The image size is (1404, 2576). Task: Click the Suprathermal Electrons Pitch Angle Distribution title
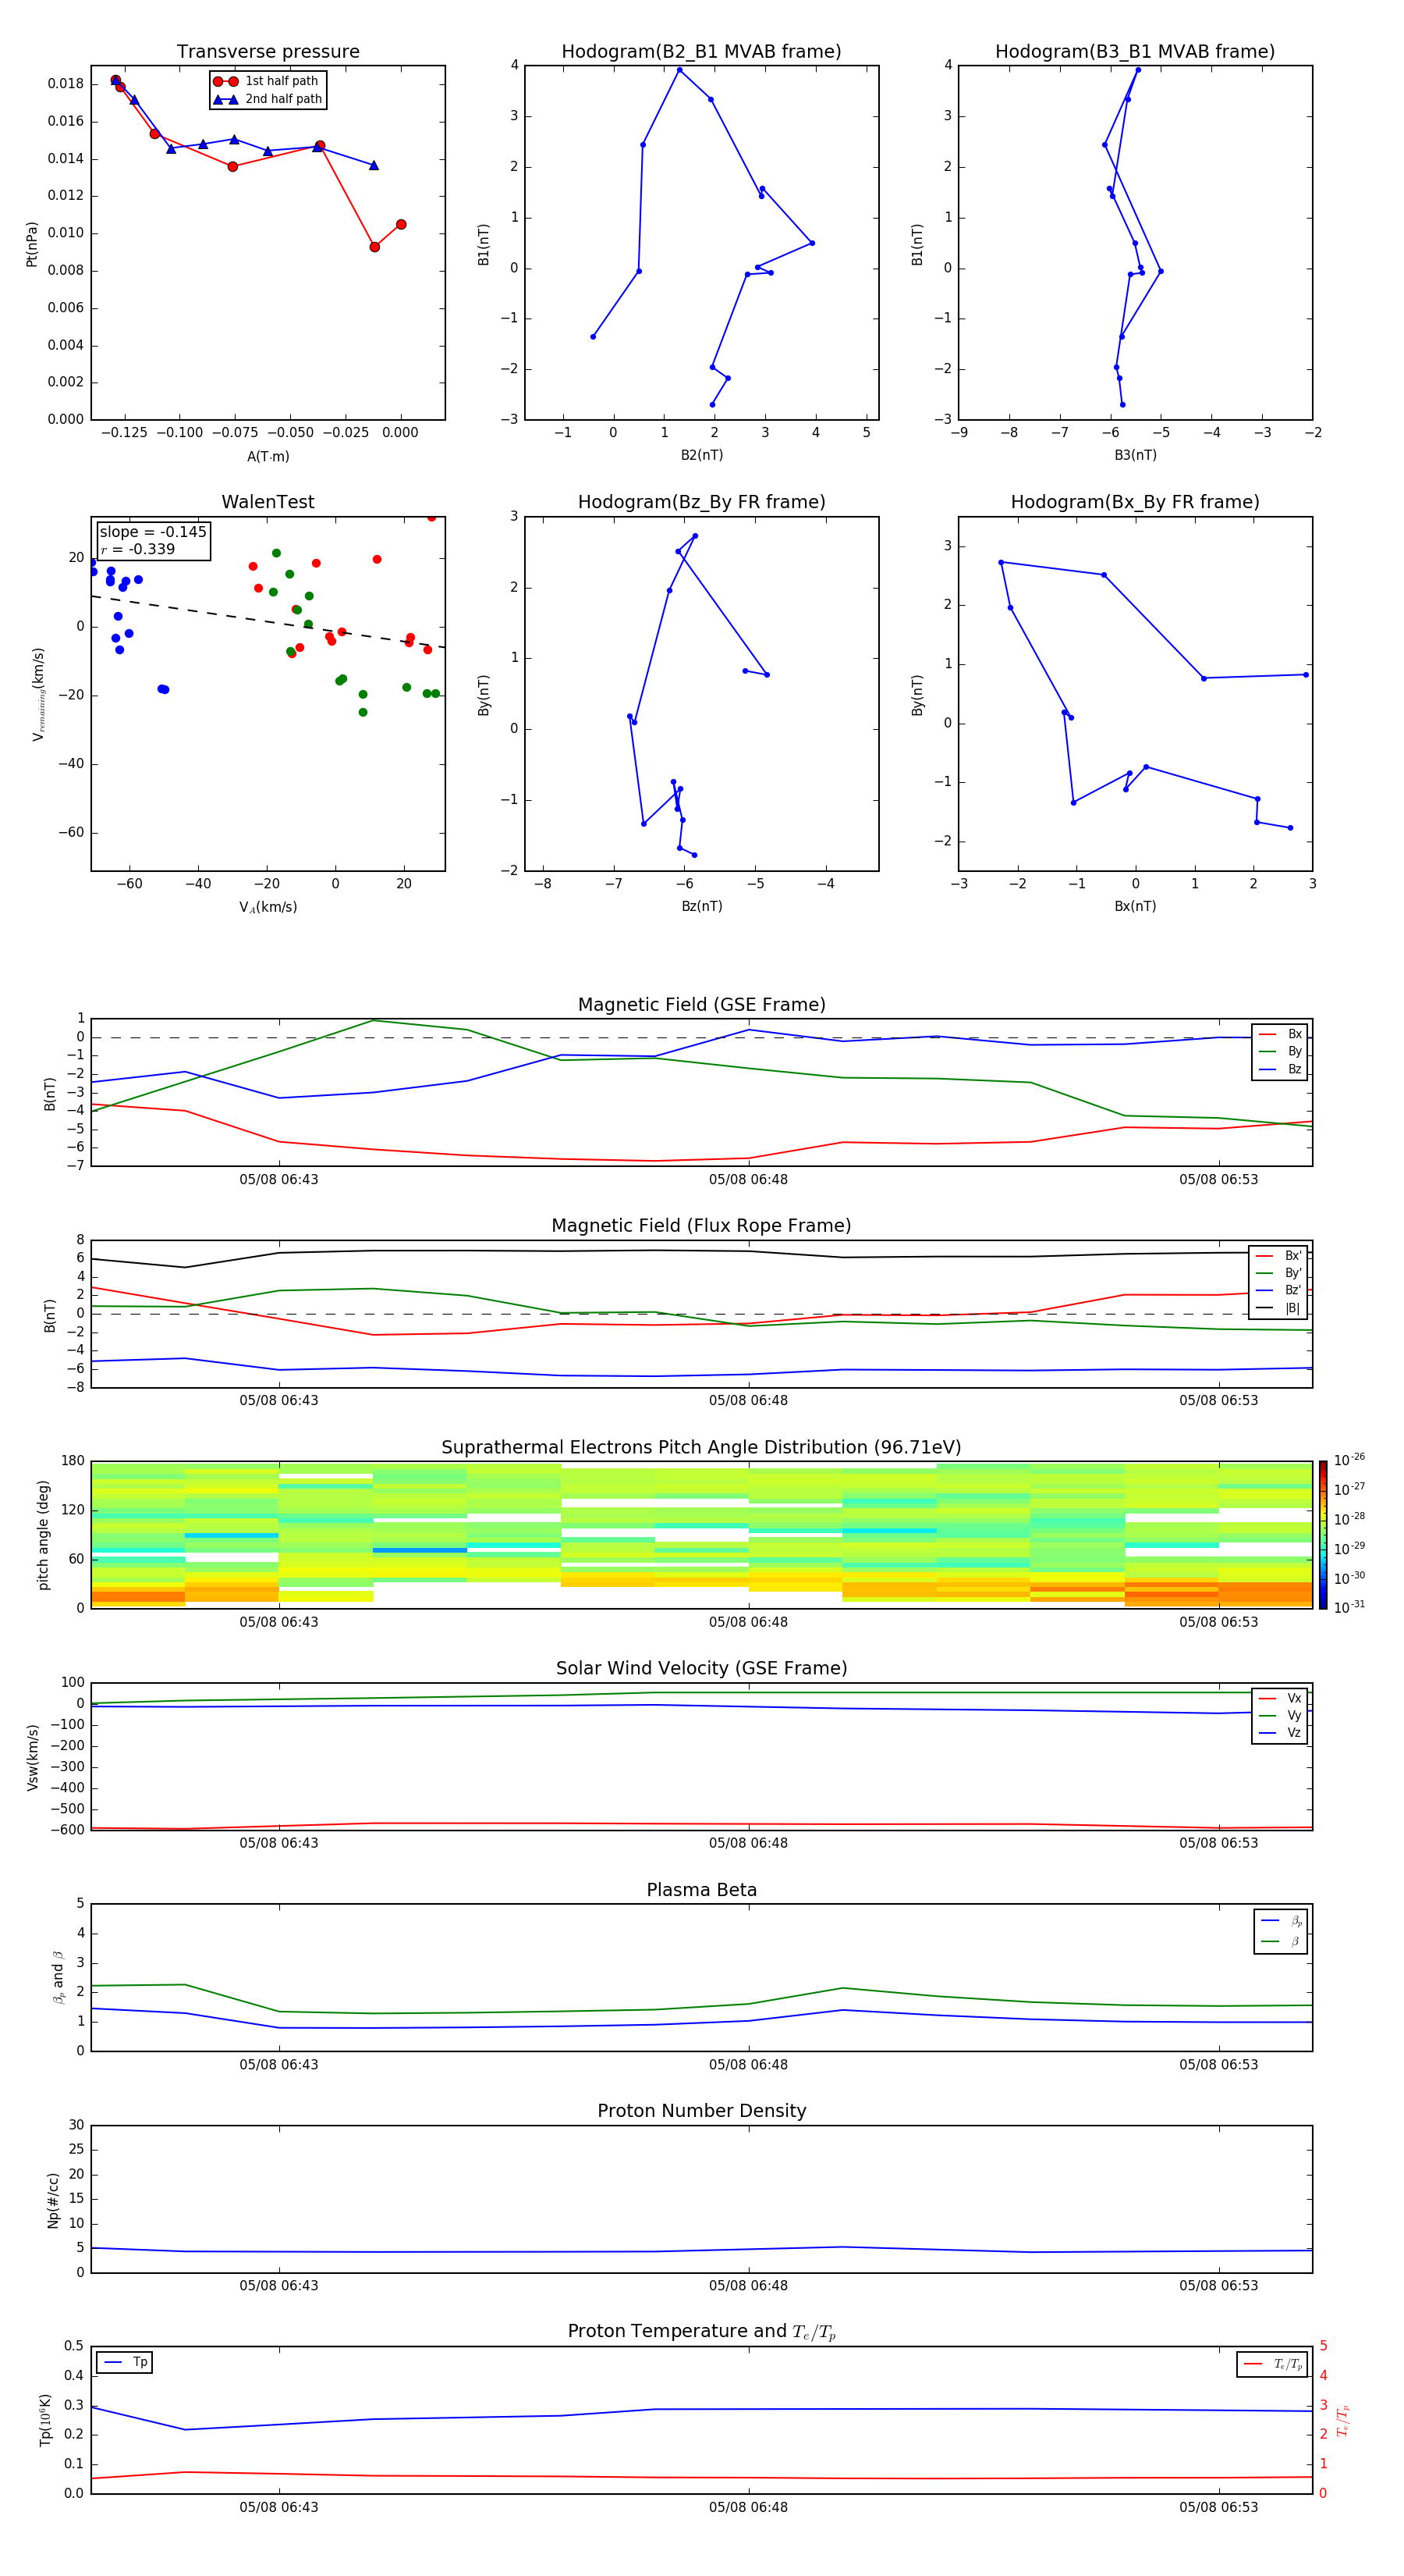click(x=701, y=1448)
